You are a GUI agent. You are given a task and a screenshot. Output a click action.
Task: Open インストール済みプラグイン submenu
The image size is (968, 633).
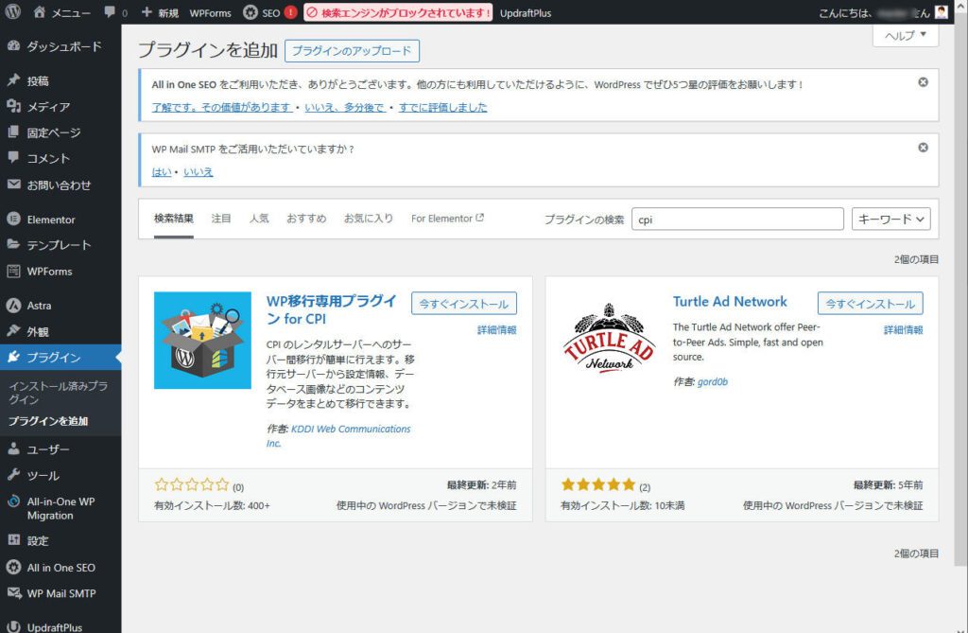point(58,393)
